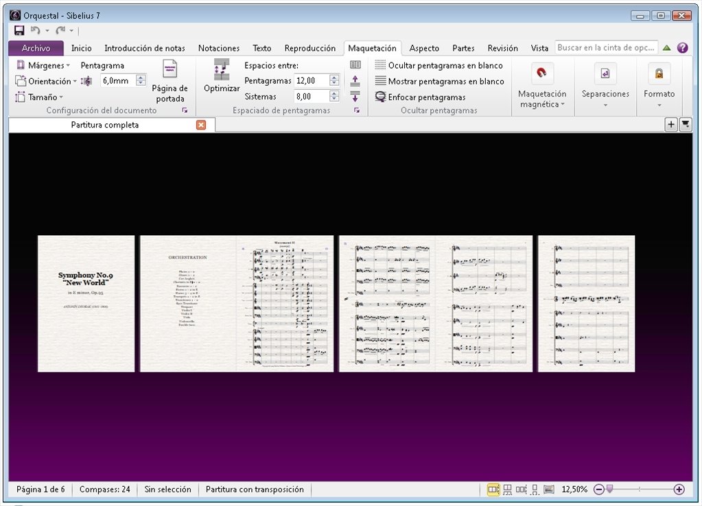Increase the Pentagrama size with the up arrow
The height and width of the screenshot is (506, 702).
[x=141, y=78]
